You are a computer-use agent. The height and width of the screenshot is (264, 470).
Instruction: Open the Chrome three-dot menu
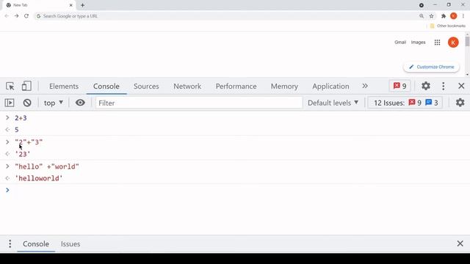(x=463, y=16)
